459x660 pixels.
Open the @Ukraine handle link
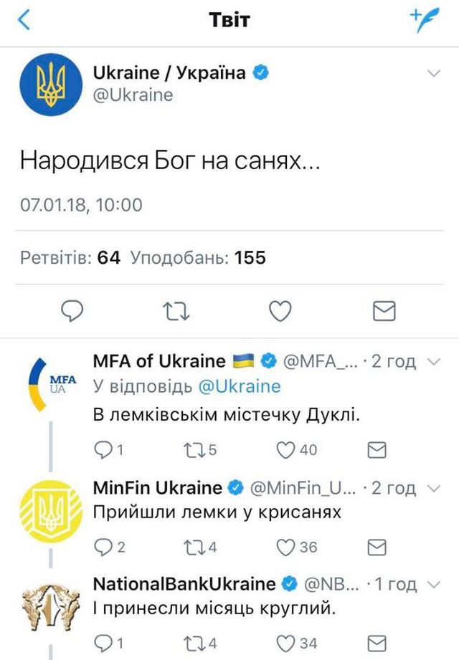tap(133, 94)
